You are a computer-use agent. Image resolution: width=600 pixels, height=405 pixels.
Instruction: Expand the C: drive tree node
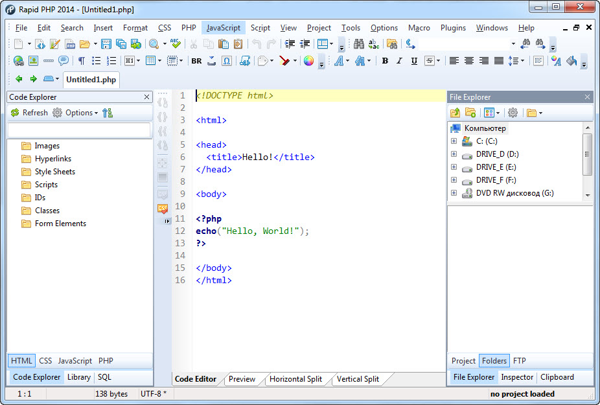tap(454, 141)
